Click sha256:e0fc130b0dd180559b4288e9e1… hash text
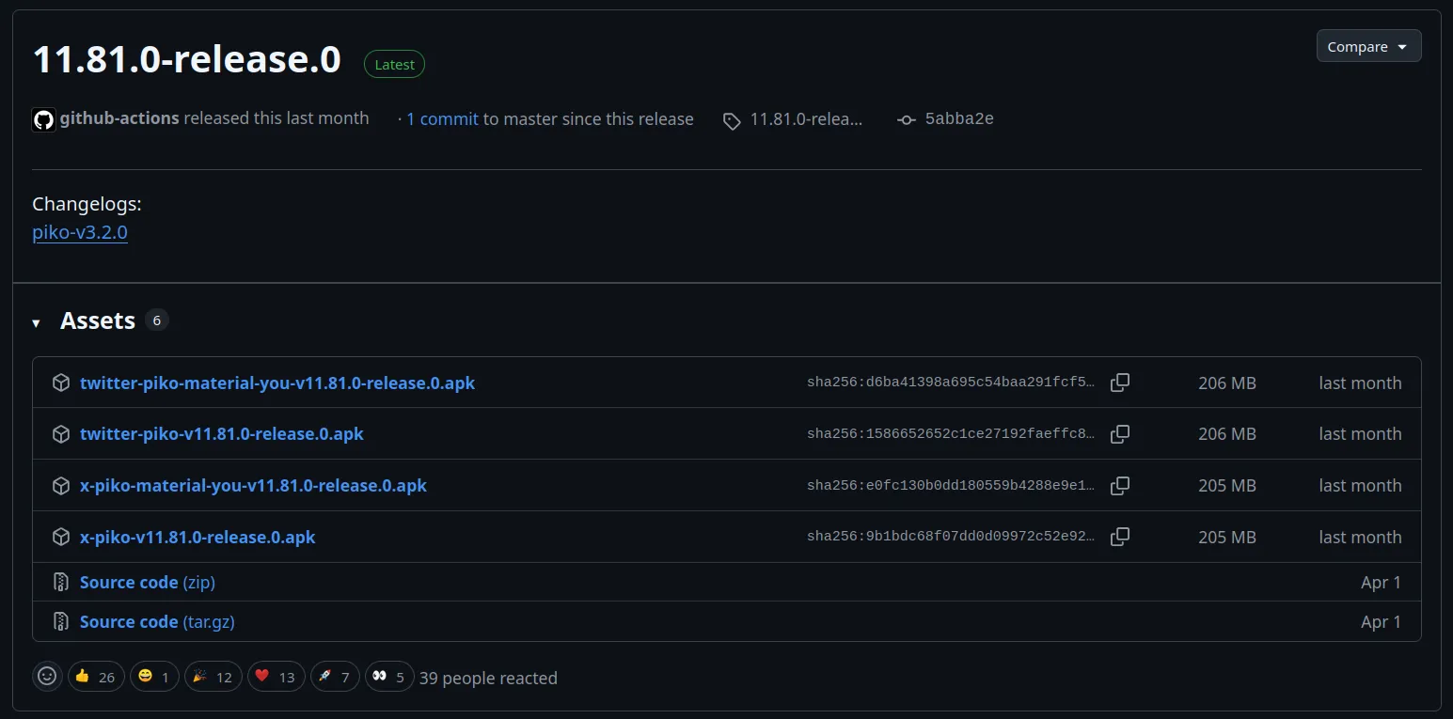The width and height of the screenshot is (1453, 719). (x=951, y=486)
